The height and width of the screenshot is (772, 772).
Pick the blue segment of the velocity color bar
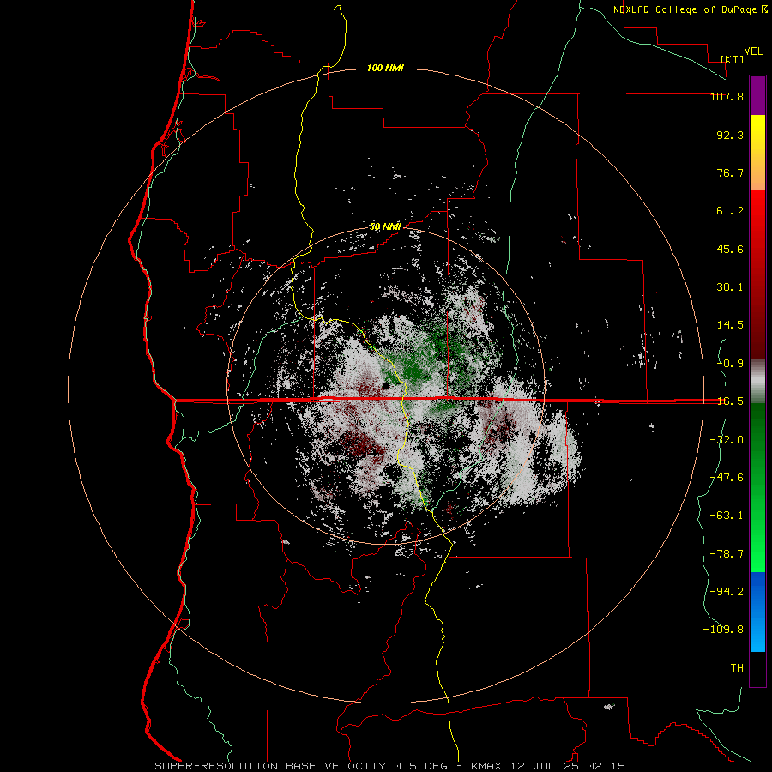pos(757,612)
